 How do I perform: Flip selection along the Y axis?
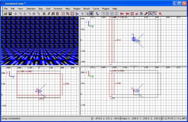pyautogui.click(x=25, y=14)
